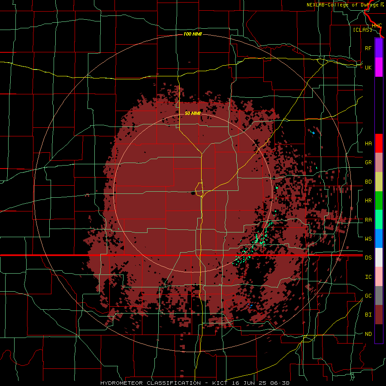This screenshot has width=386, height=386.
Task: Click the 100 NMI range ring label
Action: click(x=193, y=34)
